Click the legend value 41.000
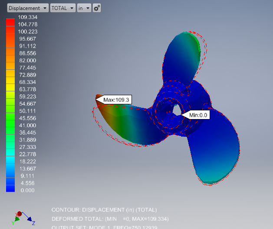The height and width of the screenshot is (229, 273). (28, 126)
